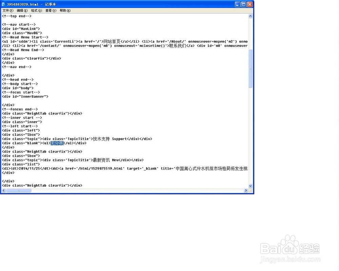Viewport: 339px width, 271px height.
Task: Click the line <!--foncus end-->
Action: [x=20, y=109]
